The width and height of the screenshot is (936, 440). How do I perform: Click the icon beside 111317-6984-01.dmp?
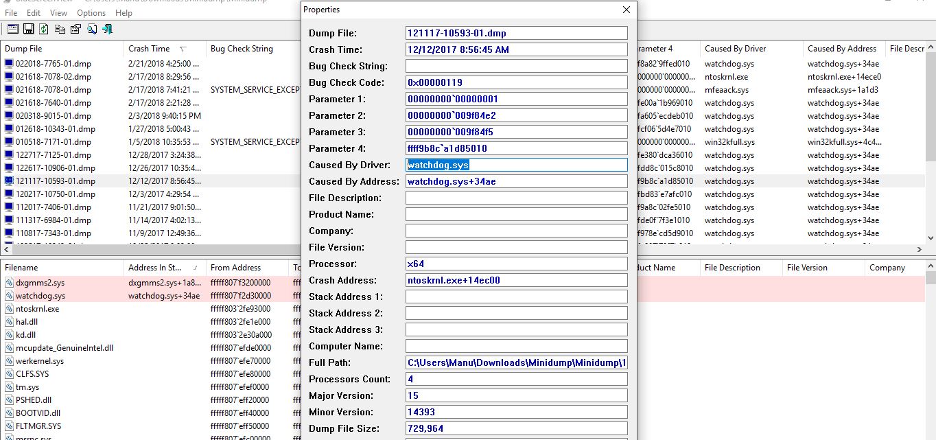(9, 220)
